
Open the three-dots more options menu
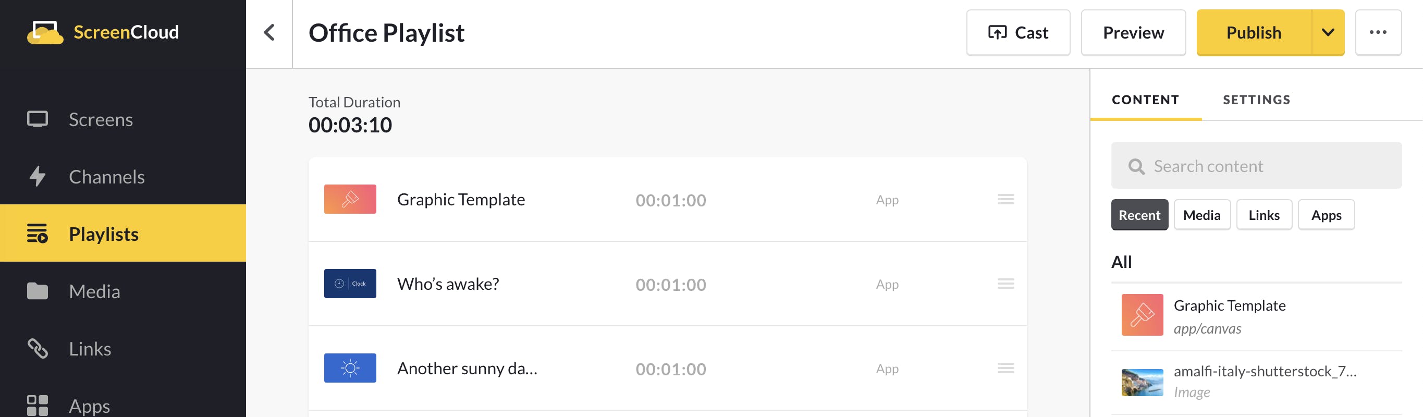point(1378,33)
